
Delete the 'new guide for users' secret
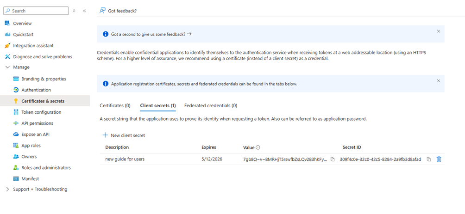[x=439, y=159]
